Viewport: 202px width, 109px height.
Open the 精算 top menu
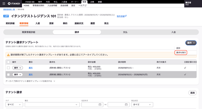[84, 2]
